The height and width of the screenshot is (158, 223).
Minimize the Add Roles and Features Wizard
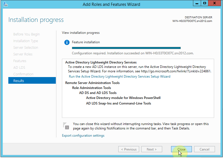click(x=197, y=3)
